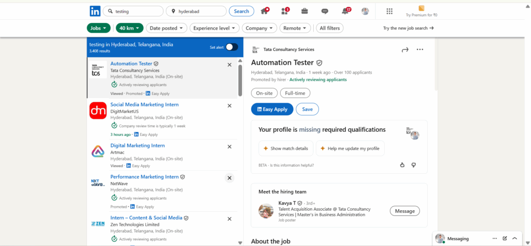Screen dimensions: 531x246
Task: Click the All filters button
Action: point(330,28)
